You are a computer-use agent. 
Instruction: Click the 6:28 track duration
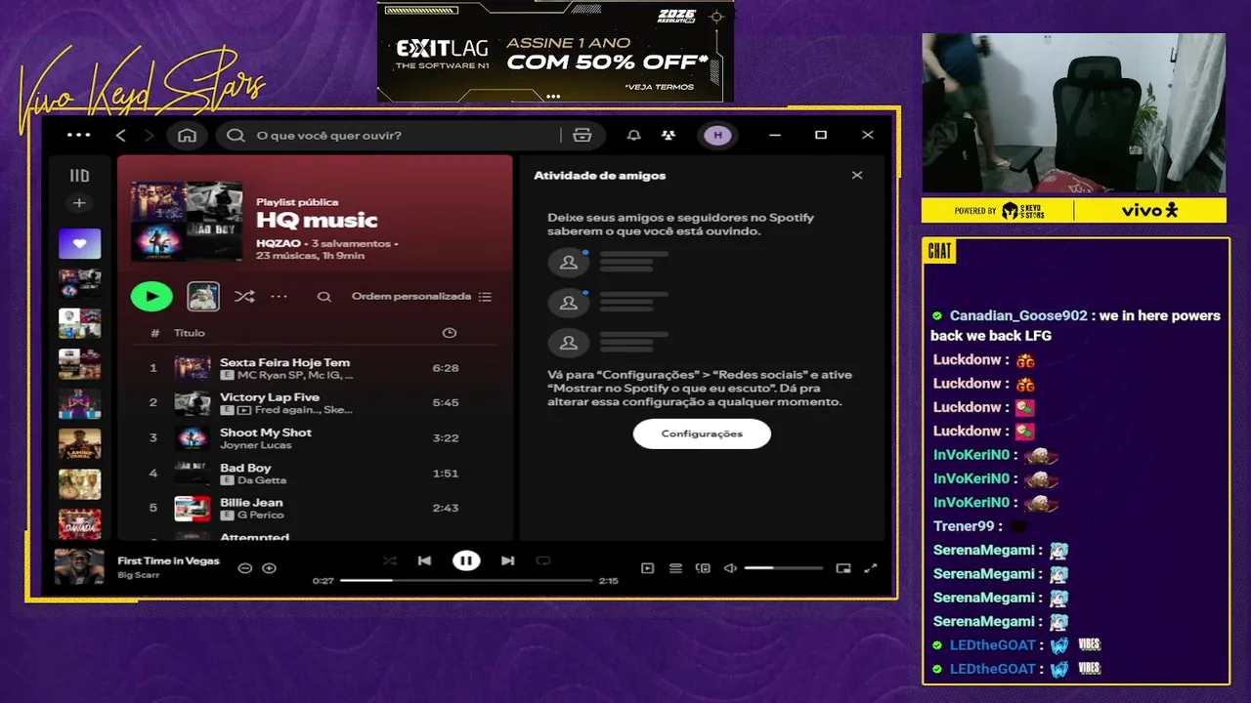point(445,368)
